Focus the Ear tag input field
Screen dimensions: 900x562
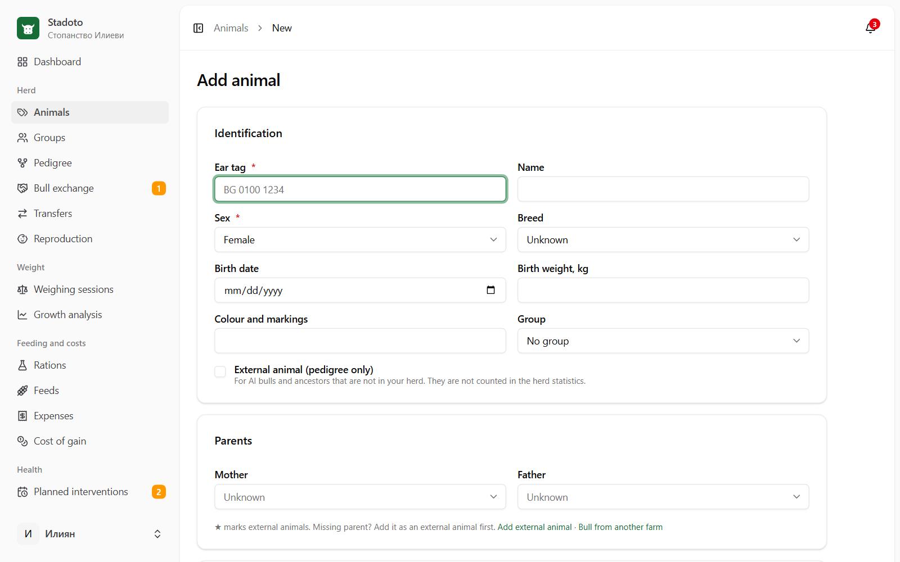[x=360, y=189]
